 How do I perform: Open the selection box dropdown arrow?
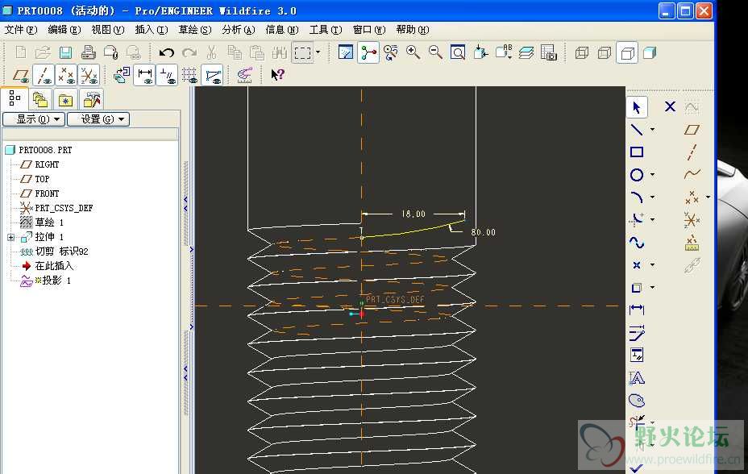pos(318,52)
